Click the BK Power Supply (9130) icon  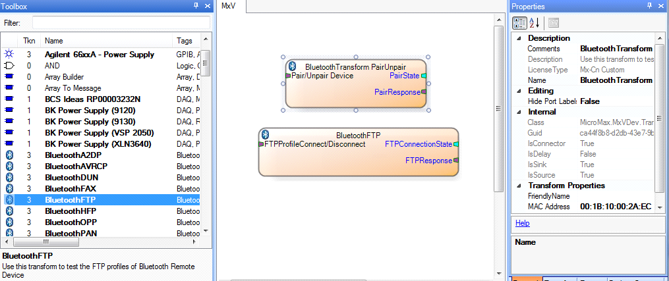pyautogui.click(x=9, y=121)
